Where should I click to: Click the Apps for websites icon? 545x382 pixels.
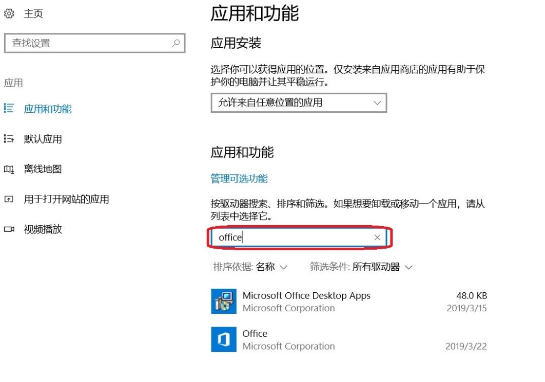pos(9,199)
